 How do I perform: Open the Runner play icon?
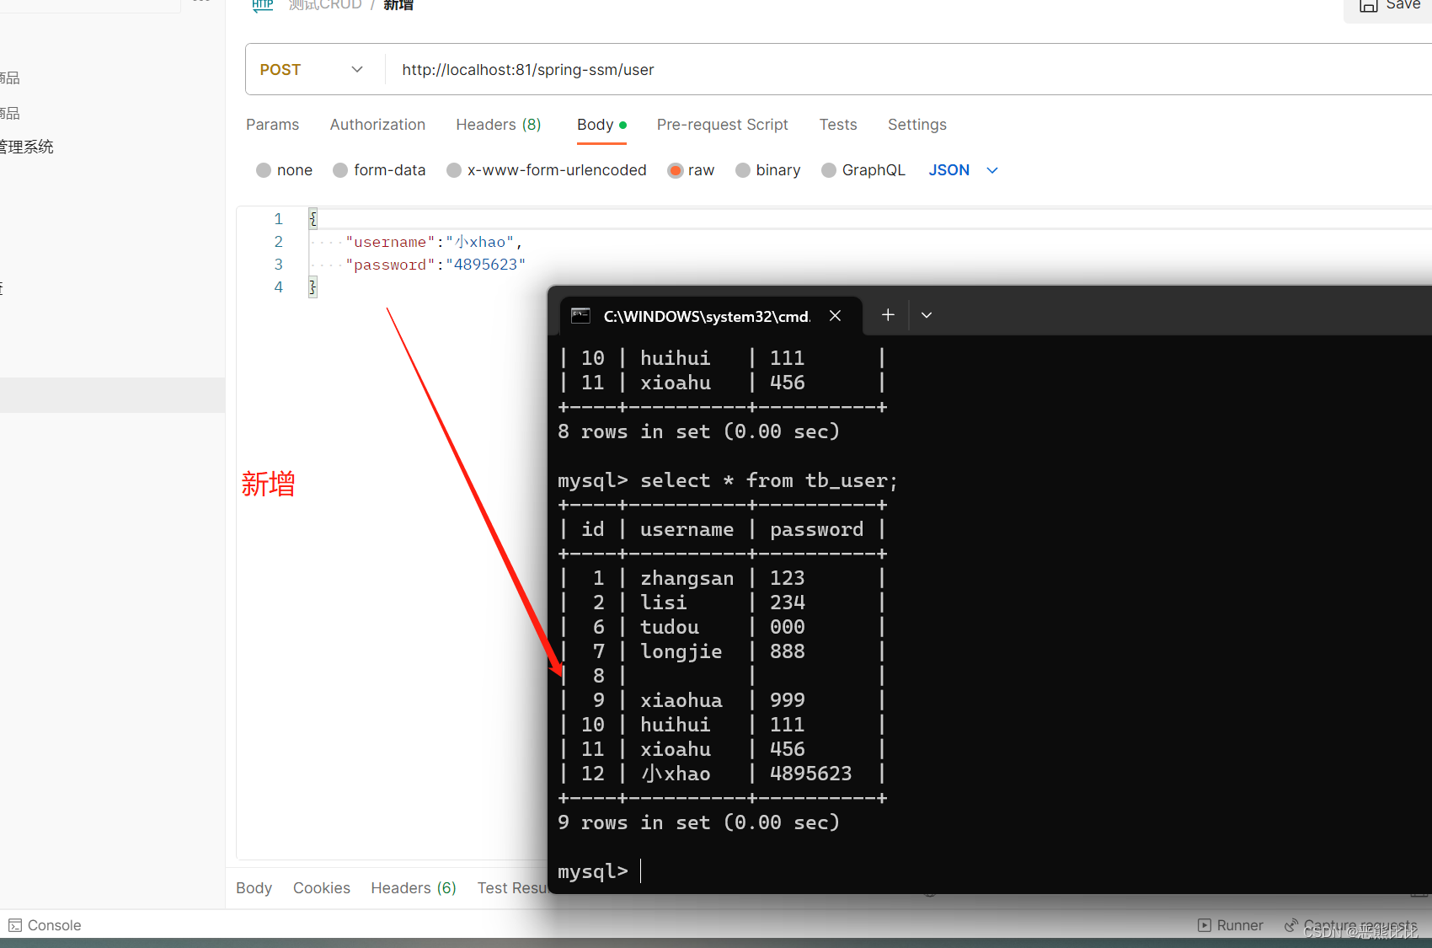(1205, 925)
